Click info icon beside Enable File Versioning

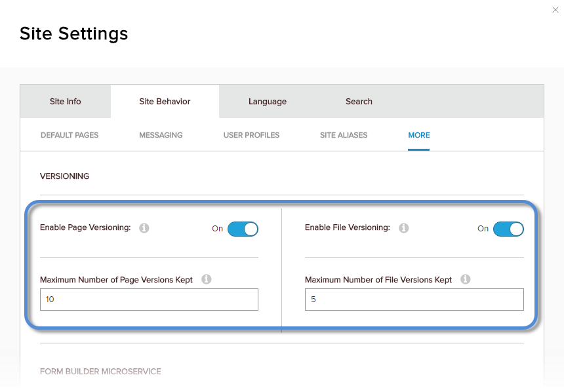pyautogui.click(x=403, y=228)
